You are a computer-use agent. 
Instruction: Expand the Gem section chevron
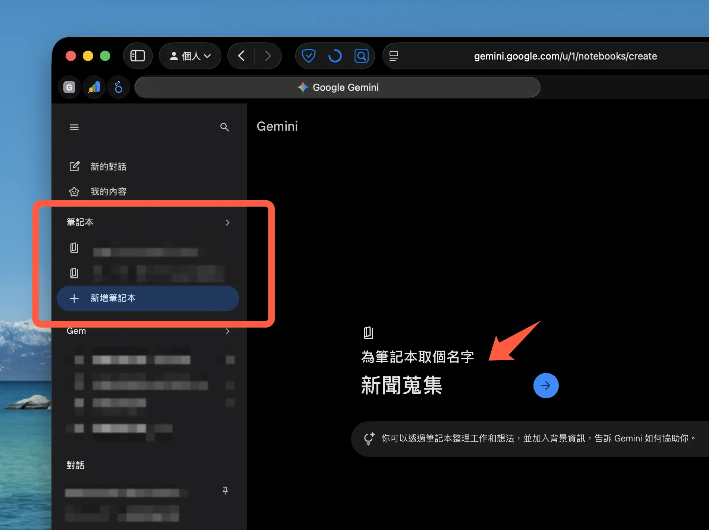tap(227, 331)
